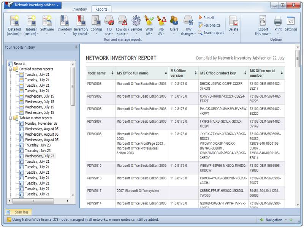Select Monday, November 26 report in tree
This screenshot has width=304, height=228.
click(41, 123)
